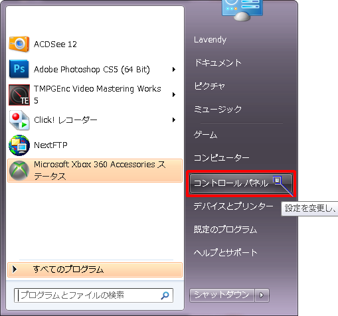Select Click! レコーダー entry text
The height and width of the screenshot is (316, 338).
click(x=66, y=120)
